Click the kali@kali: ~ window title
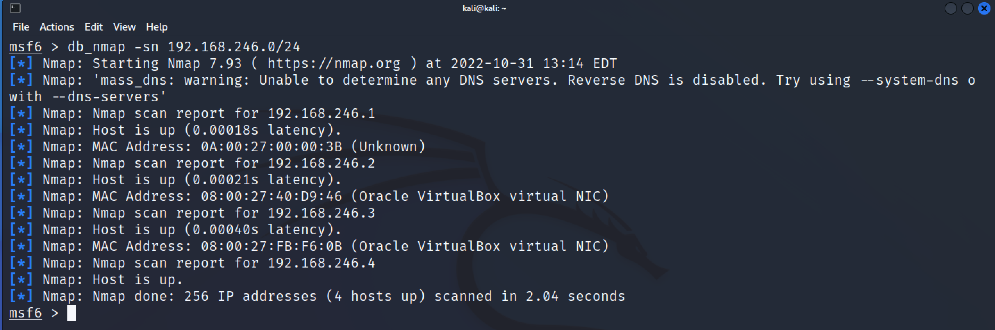Screen dimensions: 995x330 (484, 8)
